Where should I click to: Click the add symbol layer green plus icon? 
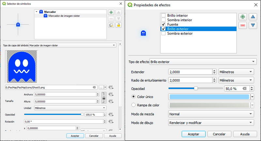click(x=111, y=12)
